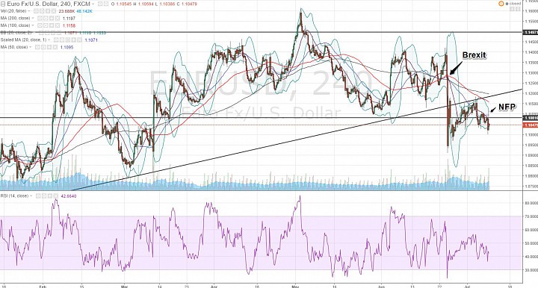This screenshot has width=538, height=288.
Task: Open format settings for the main EURUSD series
Action: coord(106,4)
